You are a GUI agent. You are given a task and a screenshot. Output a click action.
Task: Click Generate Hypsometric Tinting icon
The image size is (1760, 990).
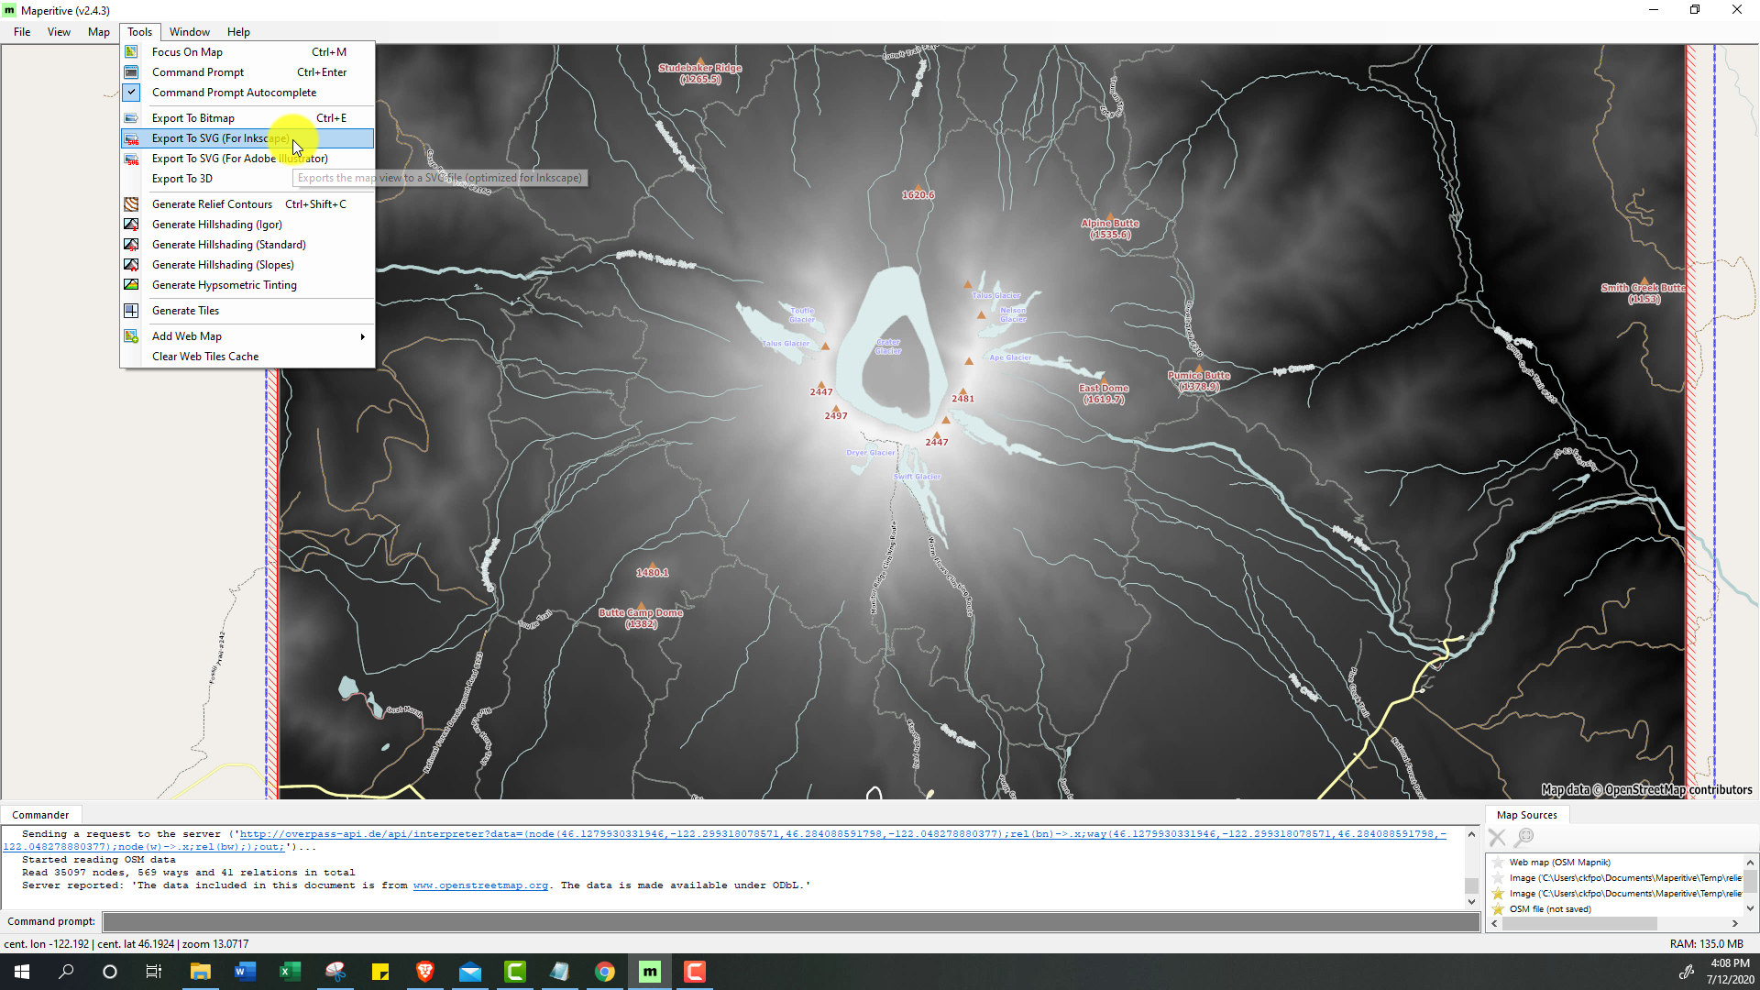(131, 285)
